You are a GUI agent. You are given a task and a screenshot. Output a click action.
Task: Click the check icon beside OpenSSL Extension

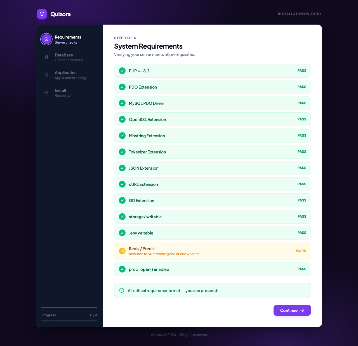coord(122,119)
